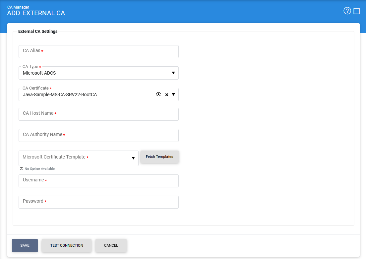Image resolution: width=366 pixels, height=259 pixels.
Task: Click the Fetch Templates button
Action: [x=159, y=157]
